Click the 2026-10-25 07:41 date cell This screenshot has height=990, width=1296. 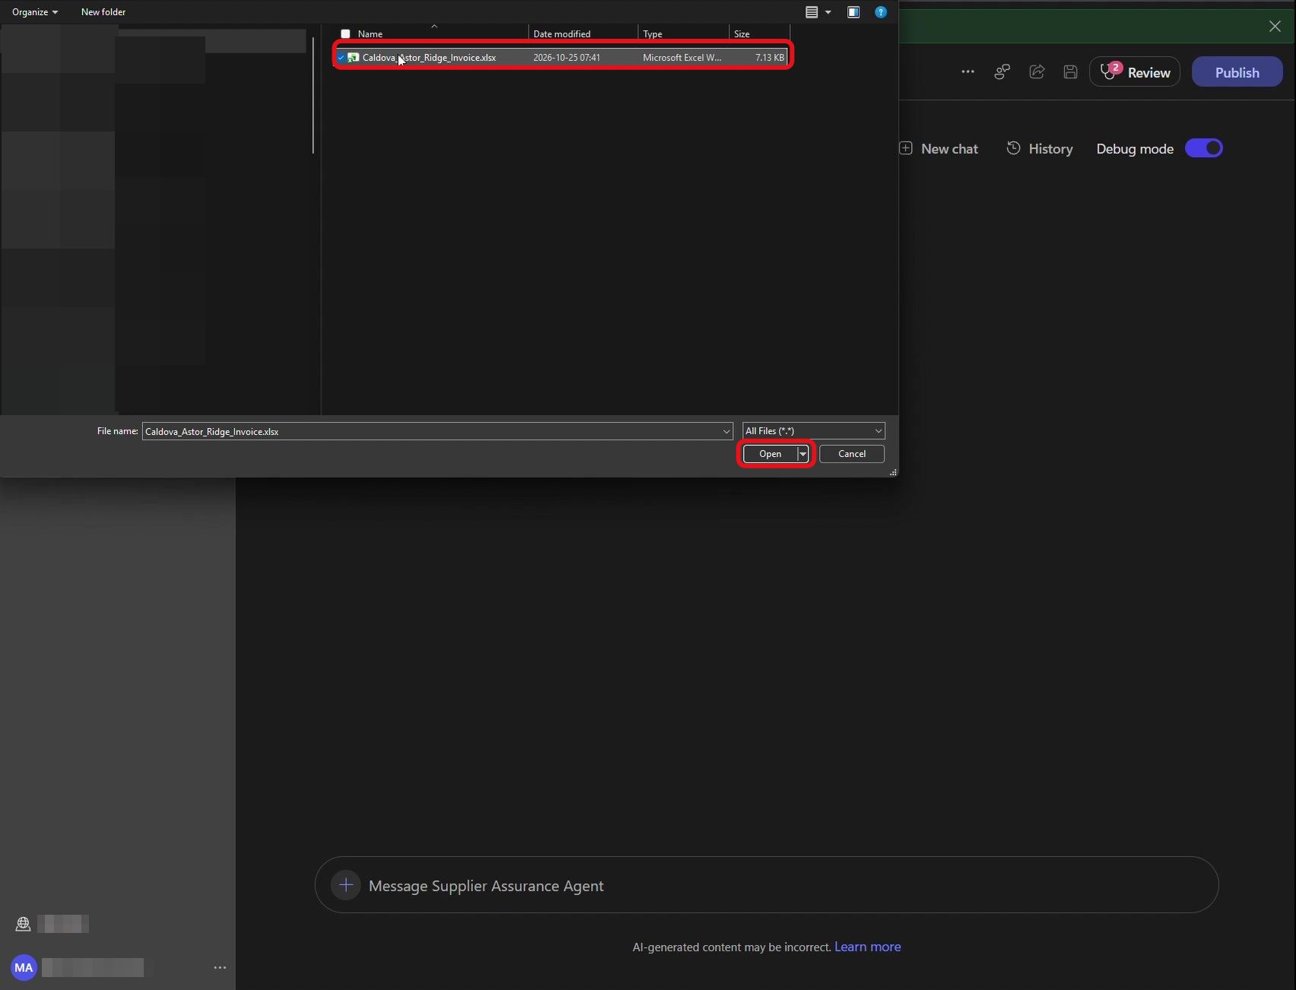pyautogui.click(x=567, y=58)
